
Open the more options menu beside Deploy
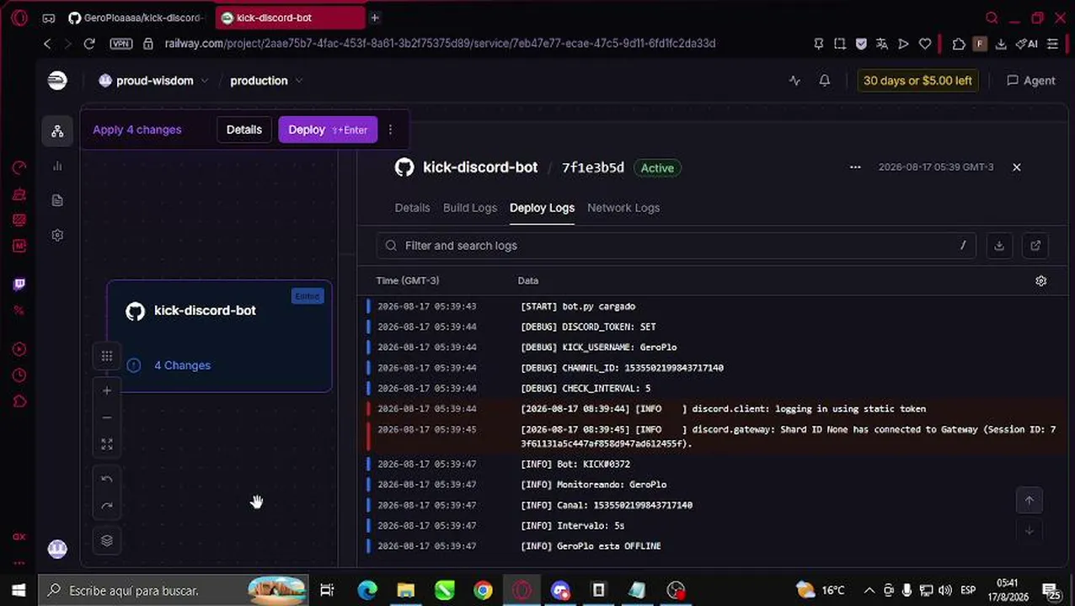point(390,130)
